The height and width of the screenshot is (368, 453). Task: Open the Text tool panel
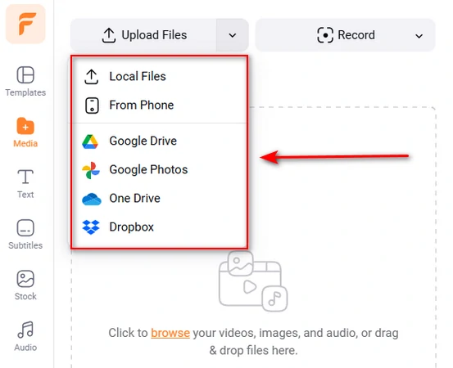tap(25, 183)
